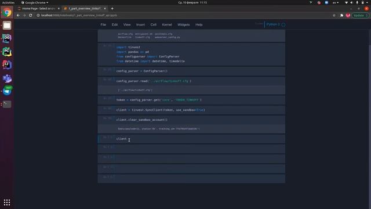Click the 'import tinvest' line
Viewport: 371px width, 209px height.
(128, 47)
